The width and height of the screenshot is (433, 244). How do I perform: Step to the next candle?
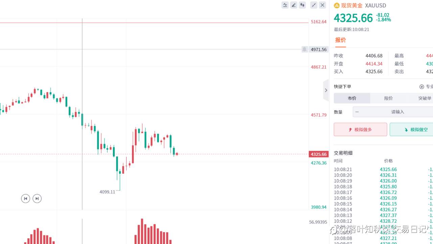tap(37, 198)
